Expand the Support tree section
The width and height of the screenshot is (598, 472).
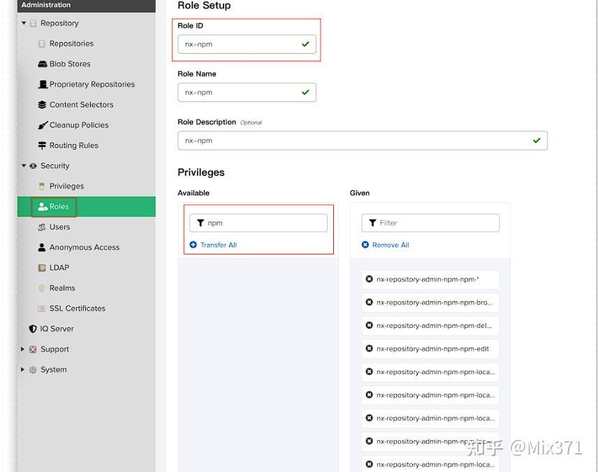[23, 349]
